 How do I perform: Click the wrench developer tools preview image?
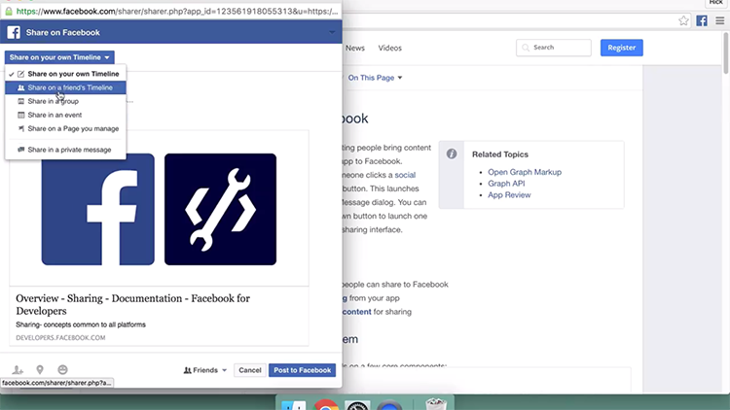(x=220, y=209)
